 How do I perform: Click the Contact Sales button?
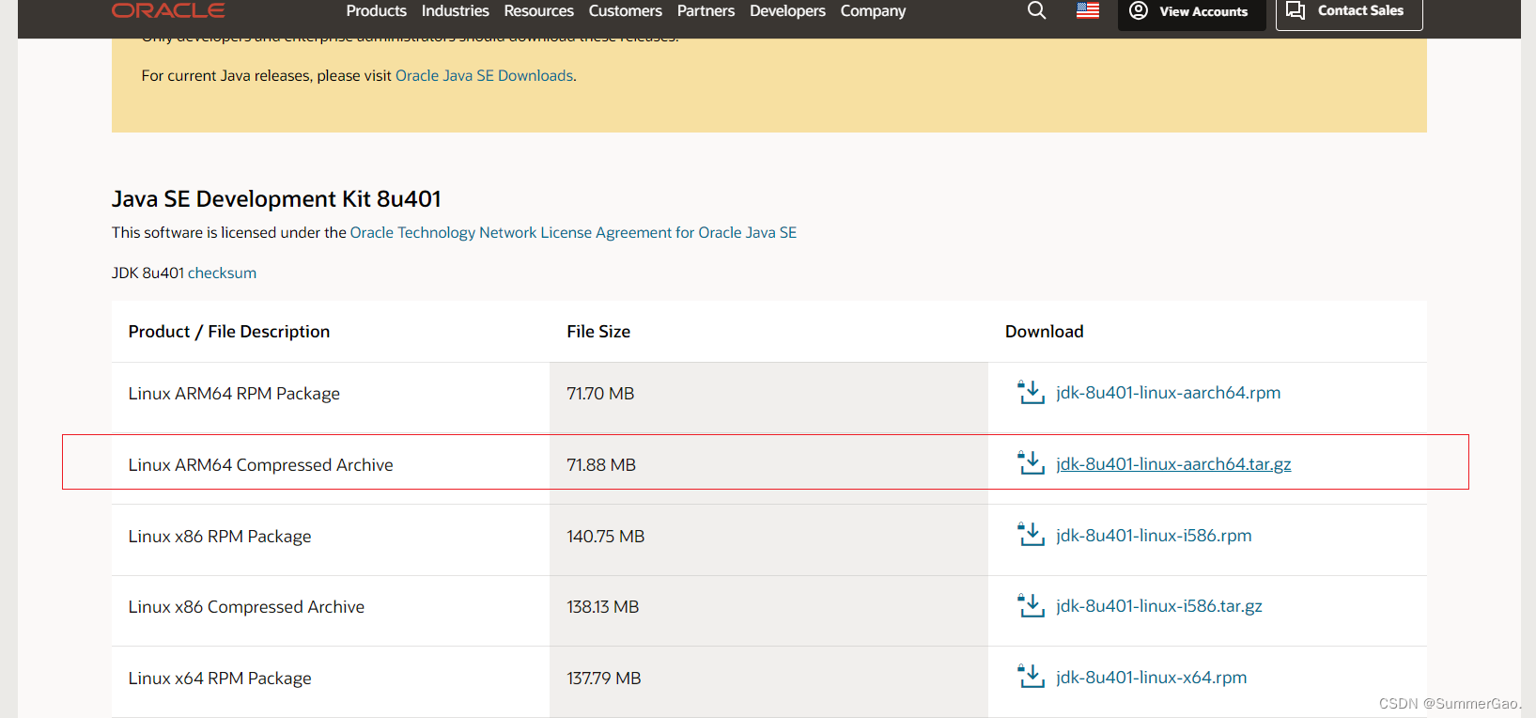tap(1349, 11)
